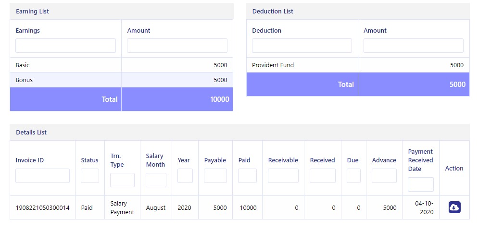Viewport: 478px width, 231px height.
Task: Click the Paid filter field
Action: (x=247, y=176)
